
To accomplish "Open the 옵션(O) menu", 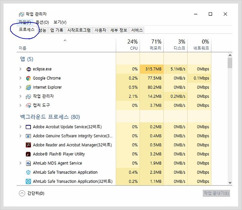I will coord(42,22).
